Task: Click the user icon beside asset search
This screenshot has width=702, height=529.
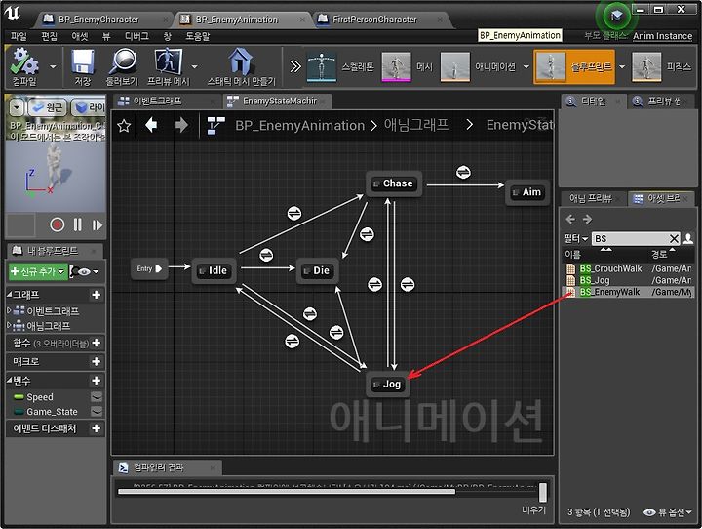Action: [688, 238]
